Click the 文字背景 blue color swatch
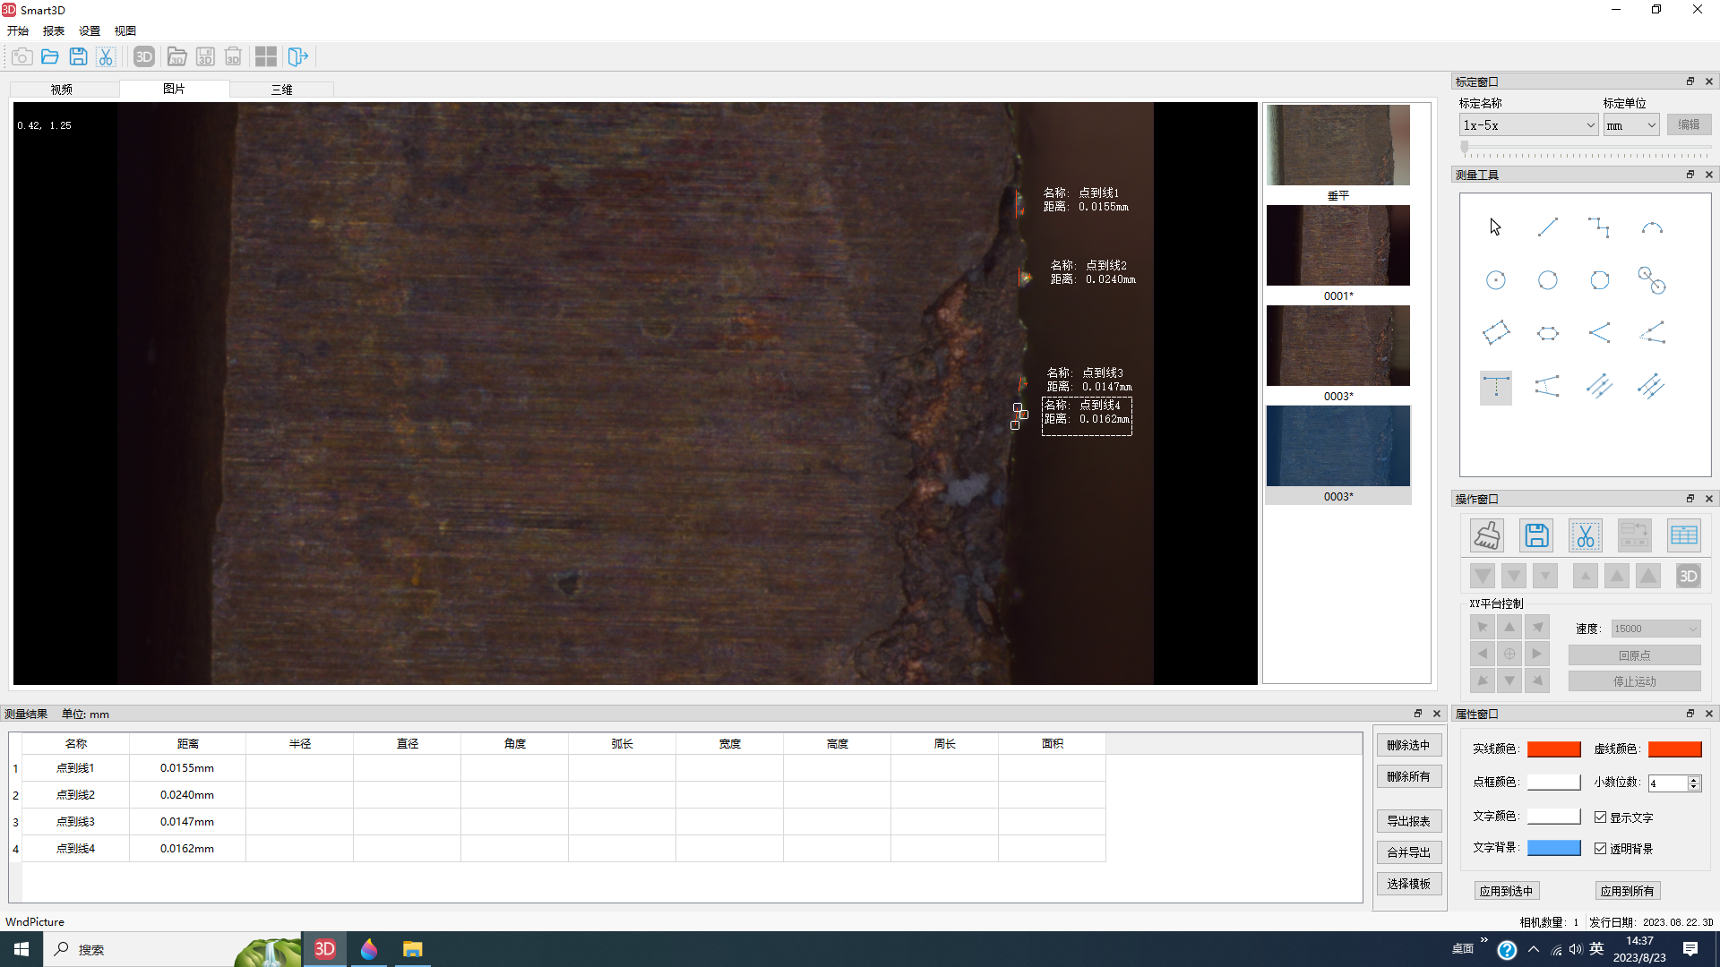This screenshot has width=1720, height=967. 1553,848
